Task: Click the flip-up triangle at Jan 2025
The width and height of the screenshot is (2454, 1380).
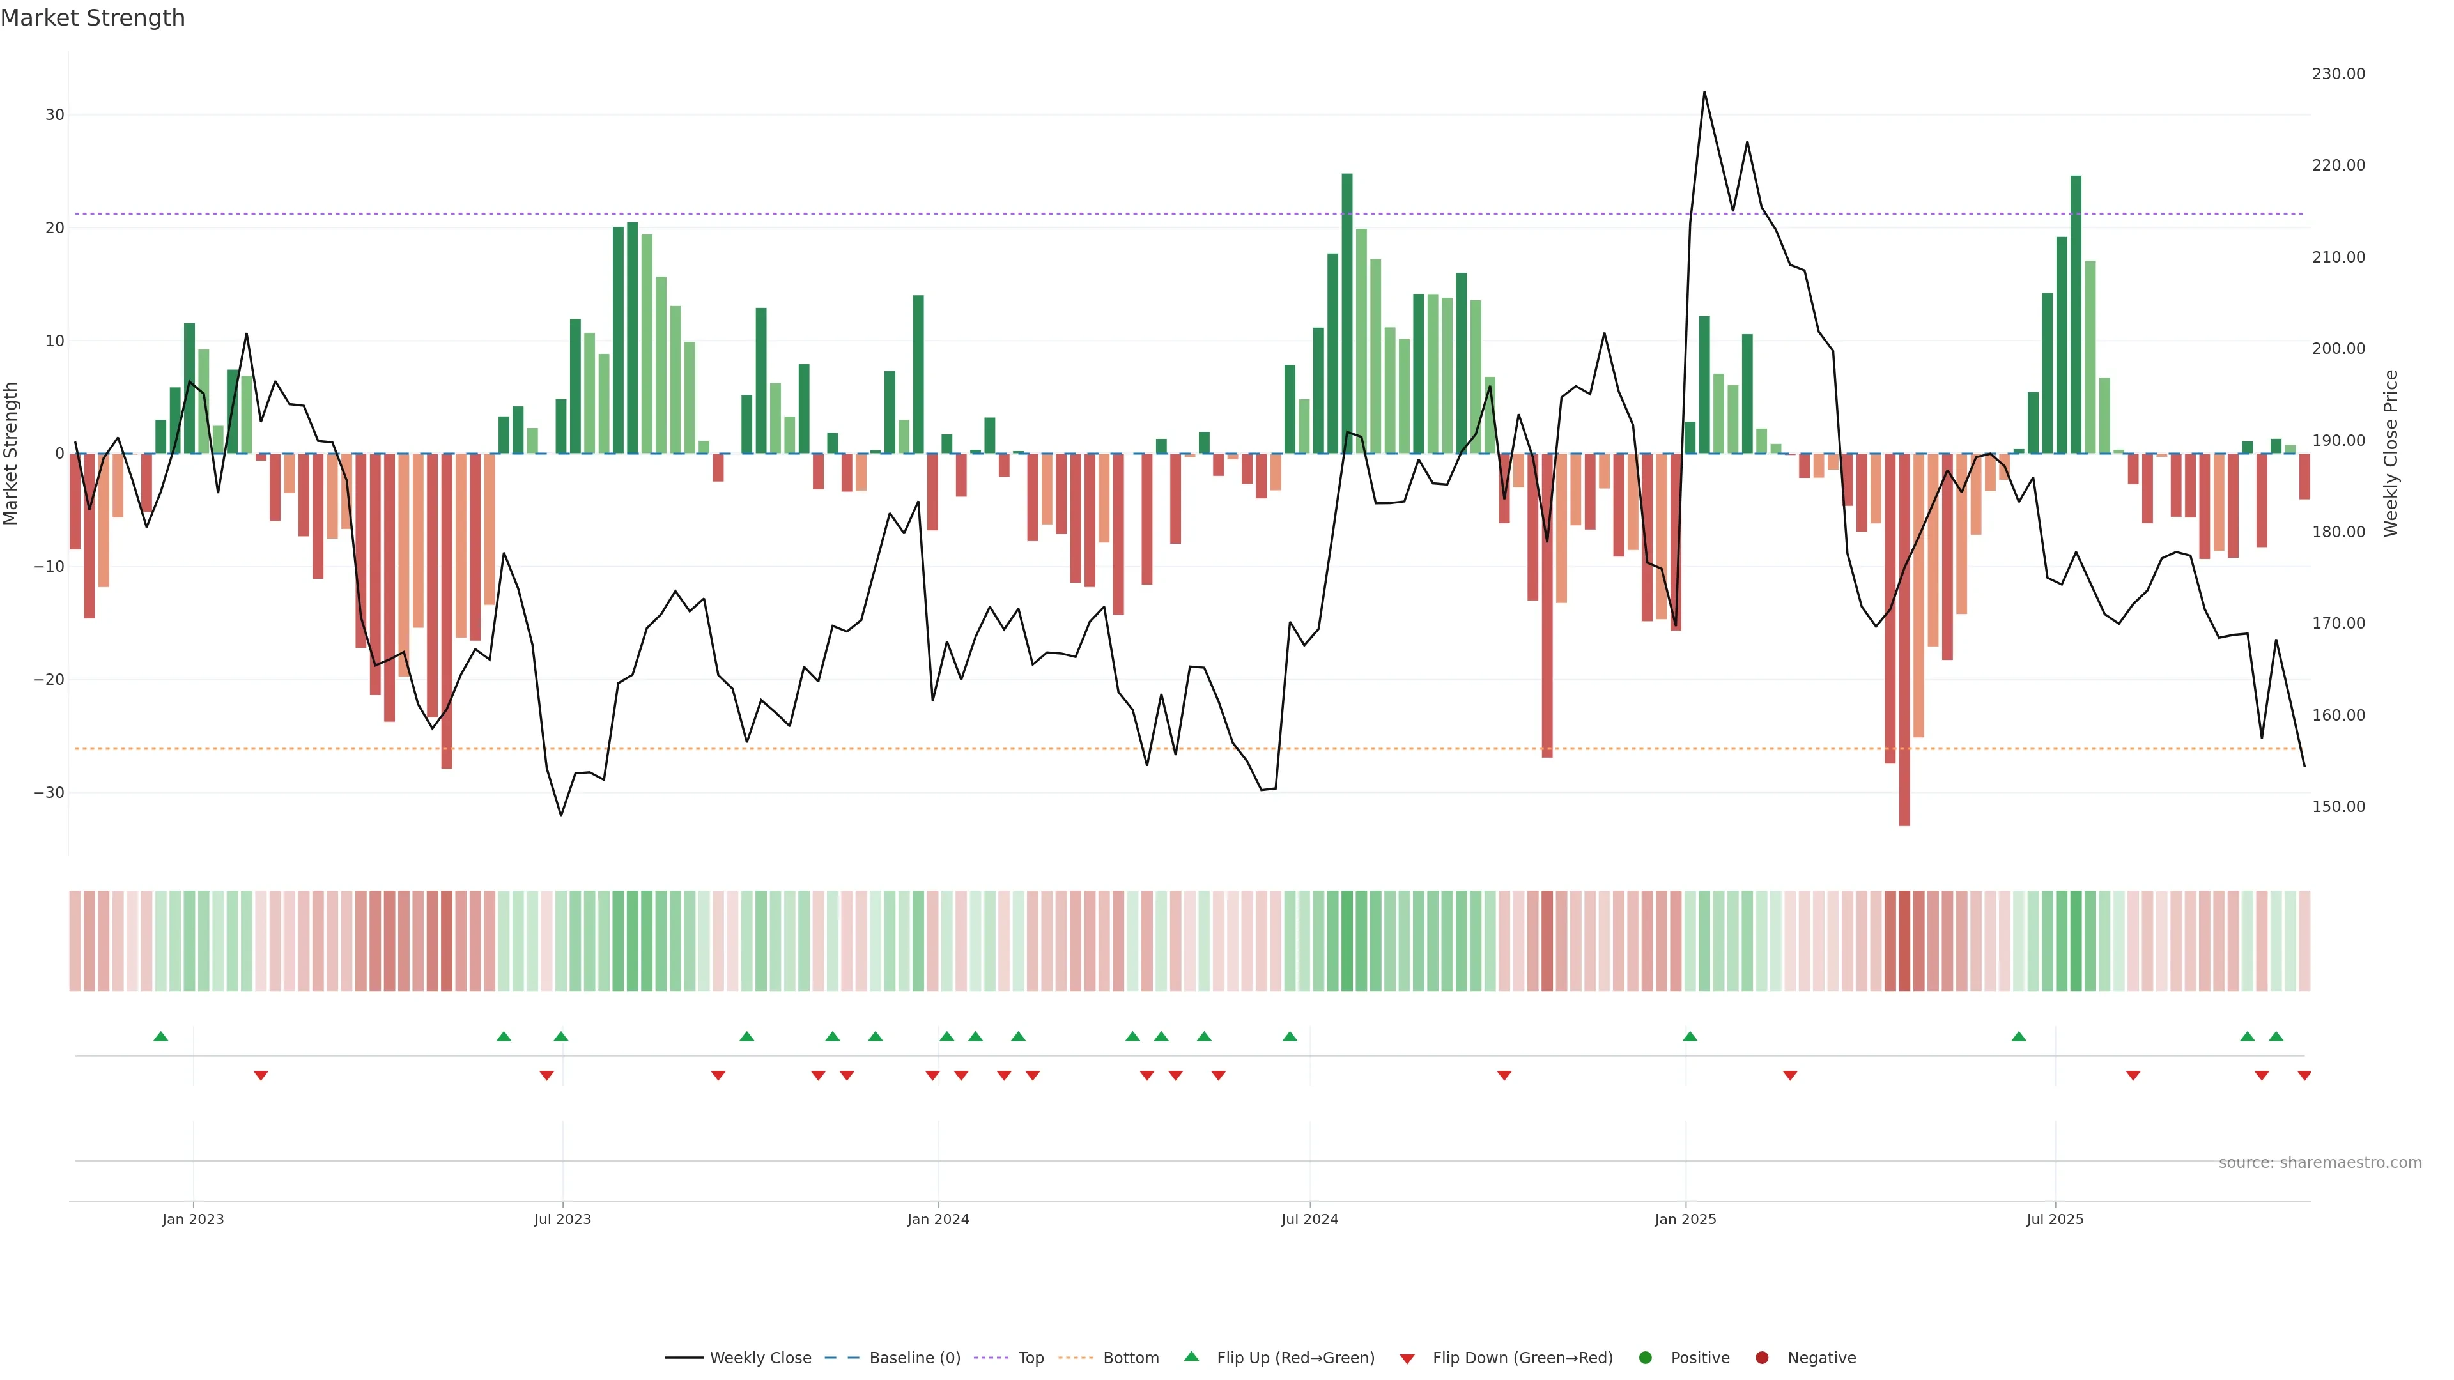Action: click(x=1690, y=1036)
